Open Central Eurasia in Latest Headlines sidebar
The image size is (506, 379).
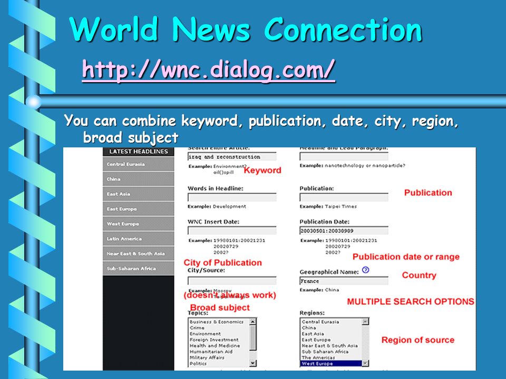coord(139,164)
